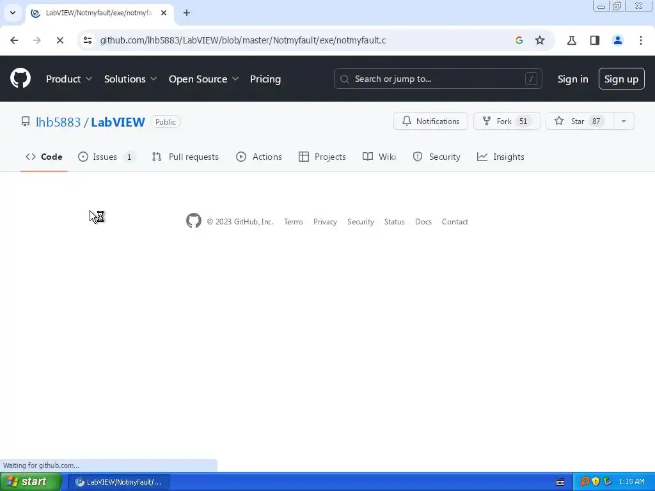Image resolution: width=655 pixels, height=491 pixels.
Task: Click the footer GitHub logo
Action: pos(193,221)
